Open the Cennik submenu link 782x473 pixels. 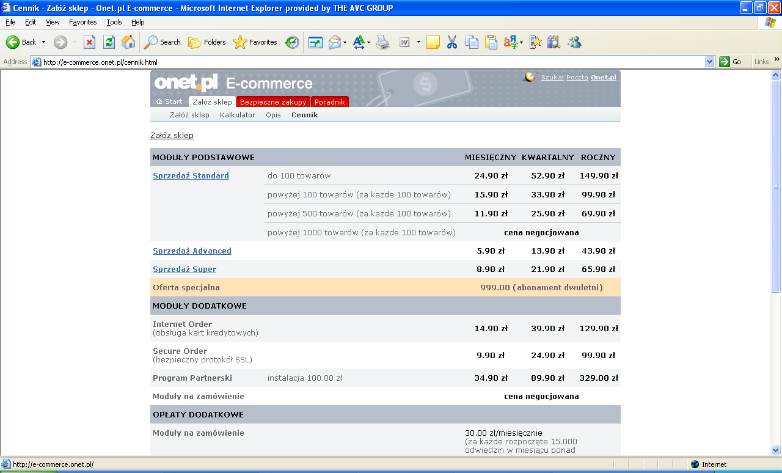tap(305, 115)
